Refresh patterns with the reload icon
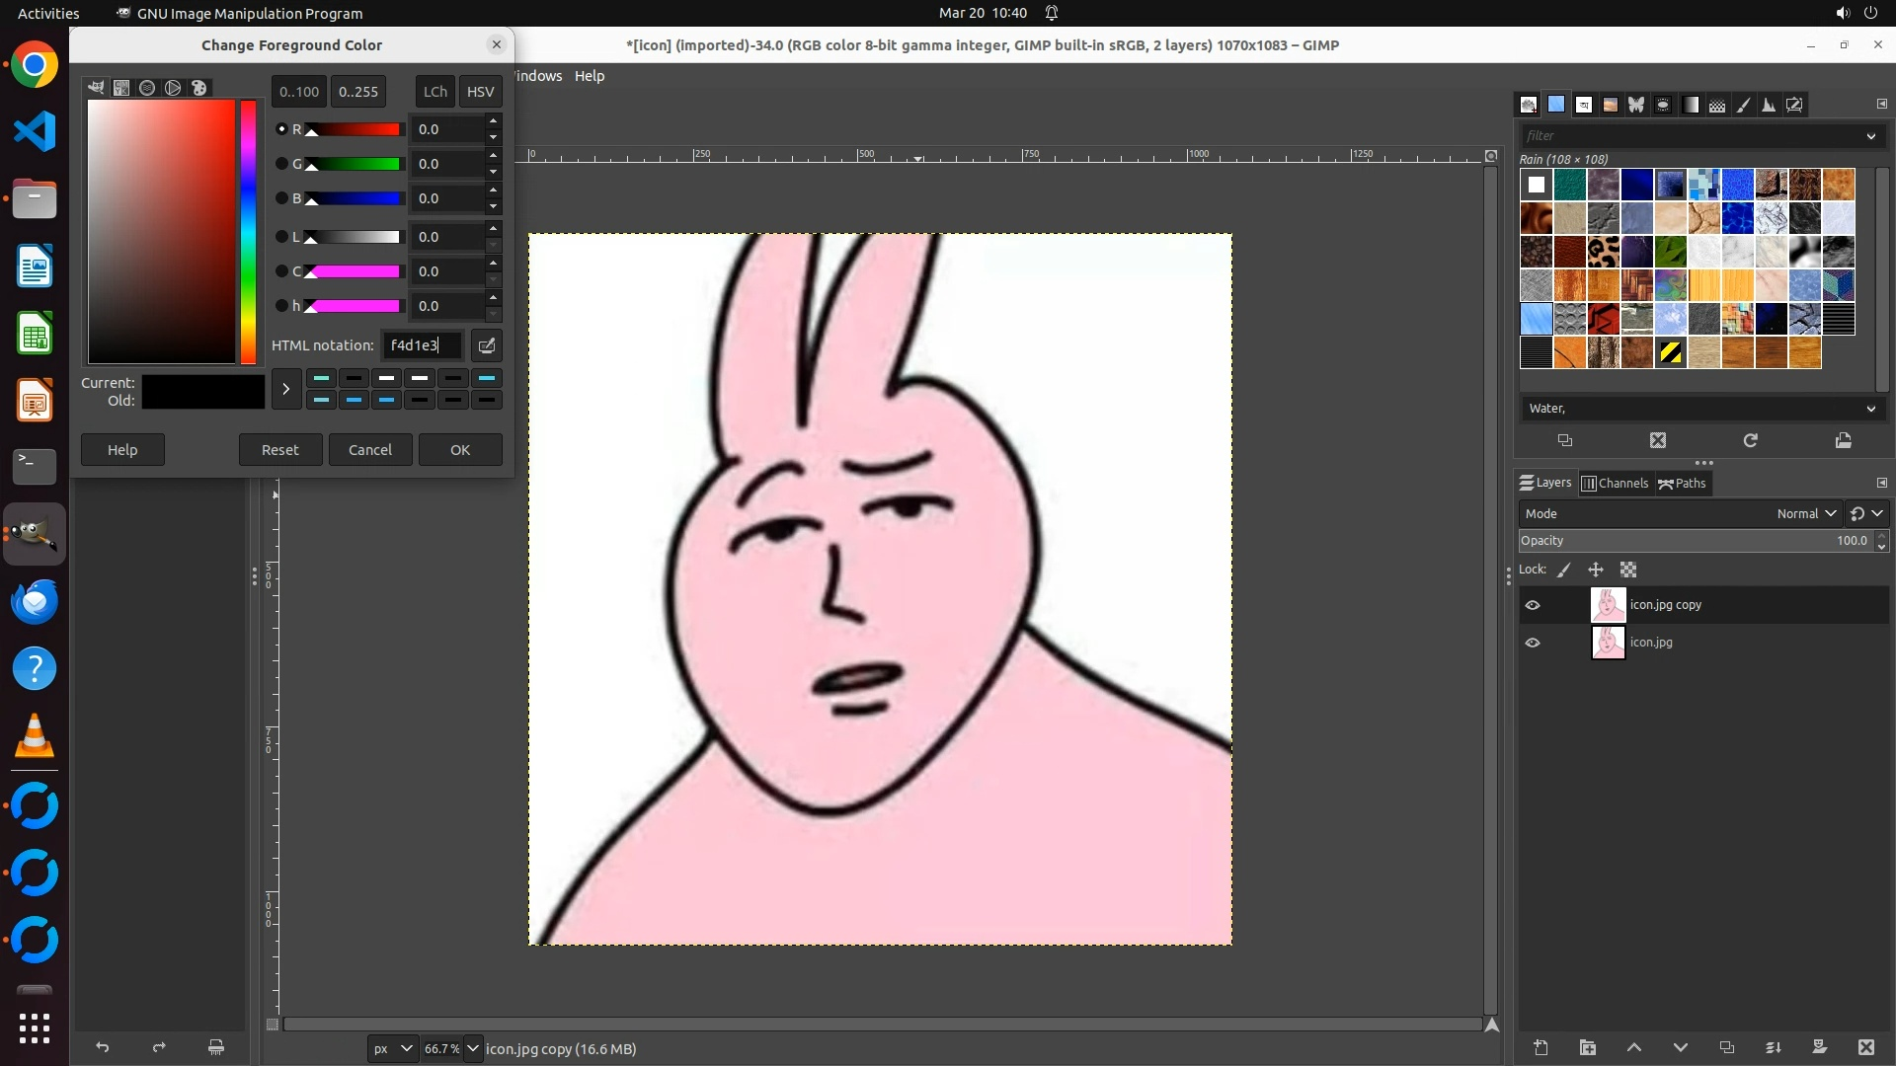Screen dimensions: 1896x1066 (1750, 440)
